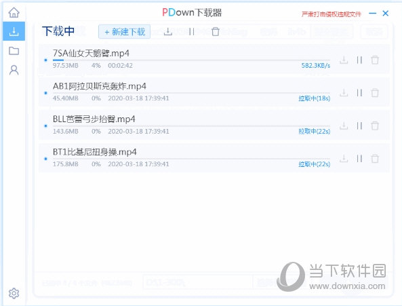Image resolution: width=402 pixels, height=306 pixels.
Task: Delete the AB1阿拉贝斯克轰炸.mp4 task
Action: click(375, 93)
